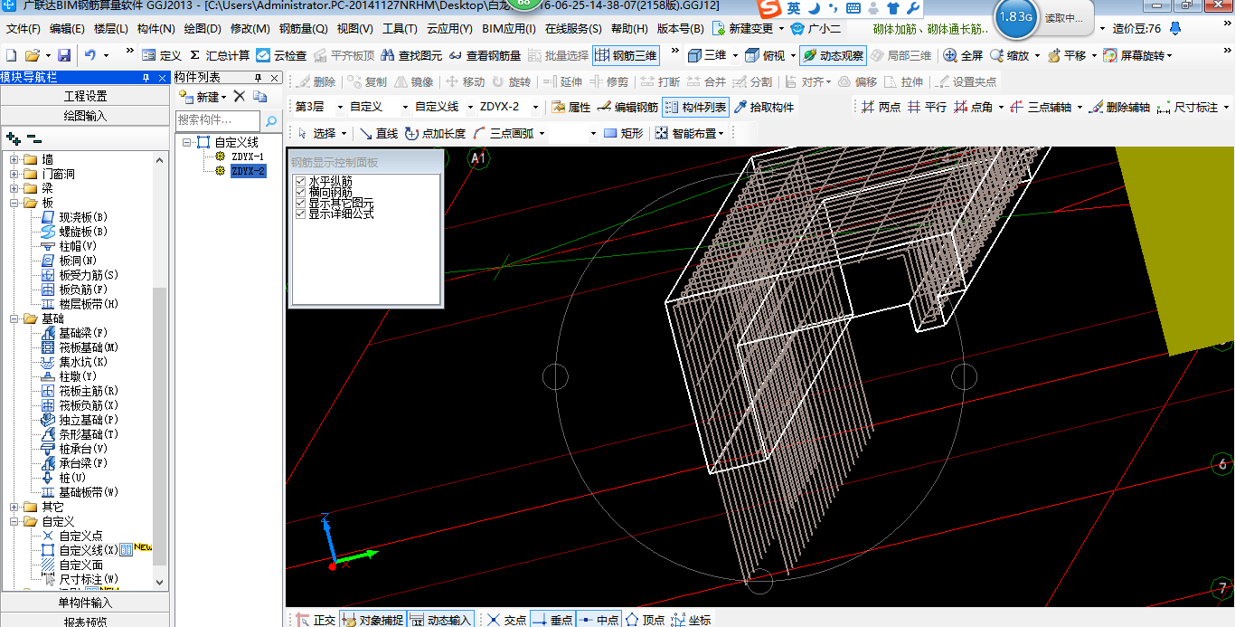The width and height of the screenshot is (1235, 627).
Task: Click the 工程设置 button
Action: [85, 96]
